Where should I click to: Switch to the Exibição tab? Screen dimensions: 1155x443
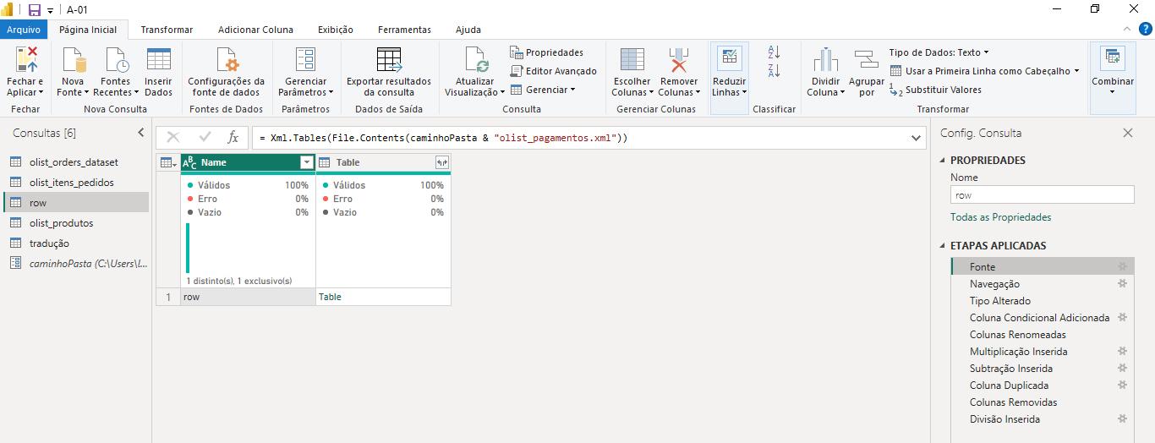(x=336, y=30)
